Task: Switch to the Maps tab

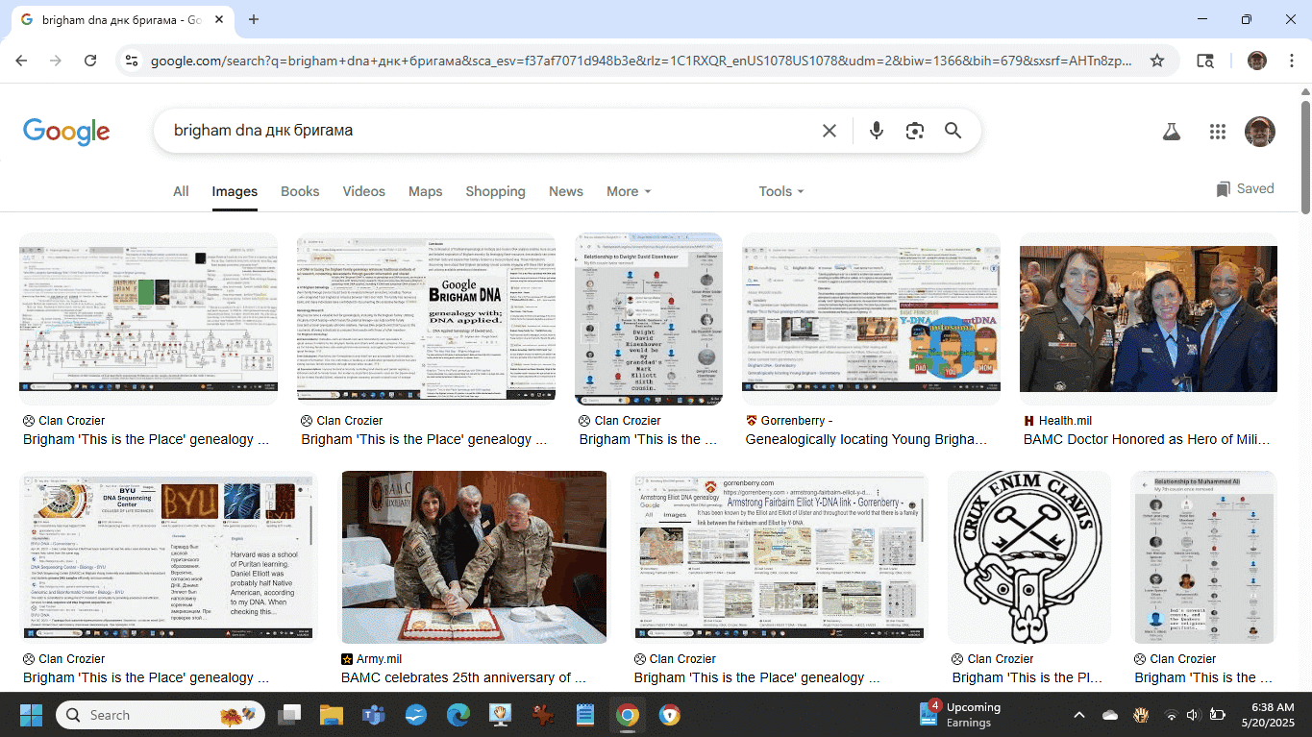Action: click(425, 191)
